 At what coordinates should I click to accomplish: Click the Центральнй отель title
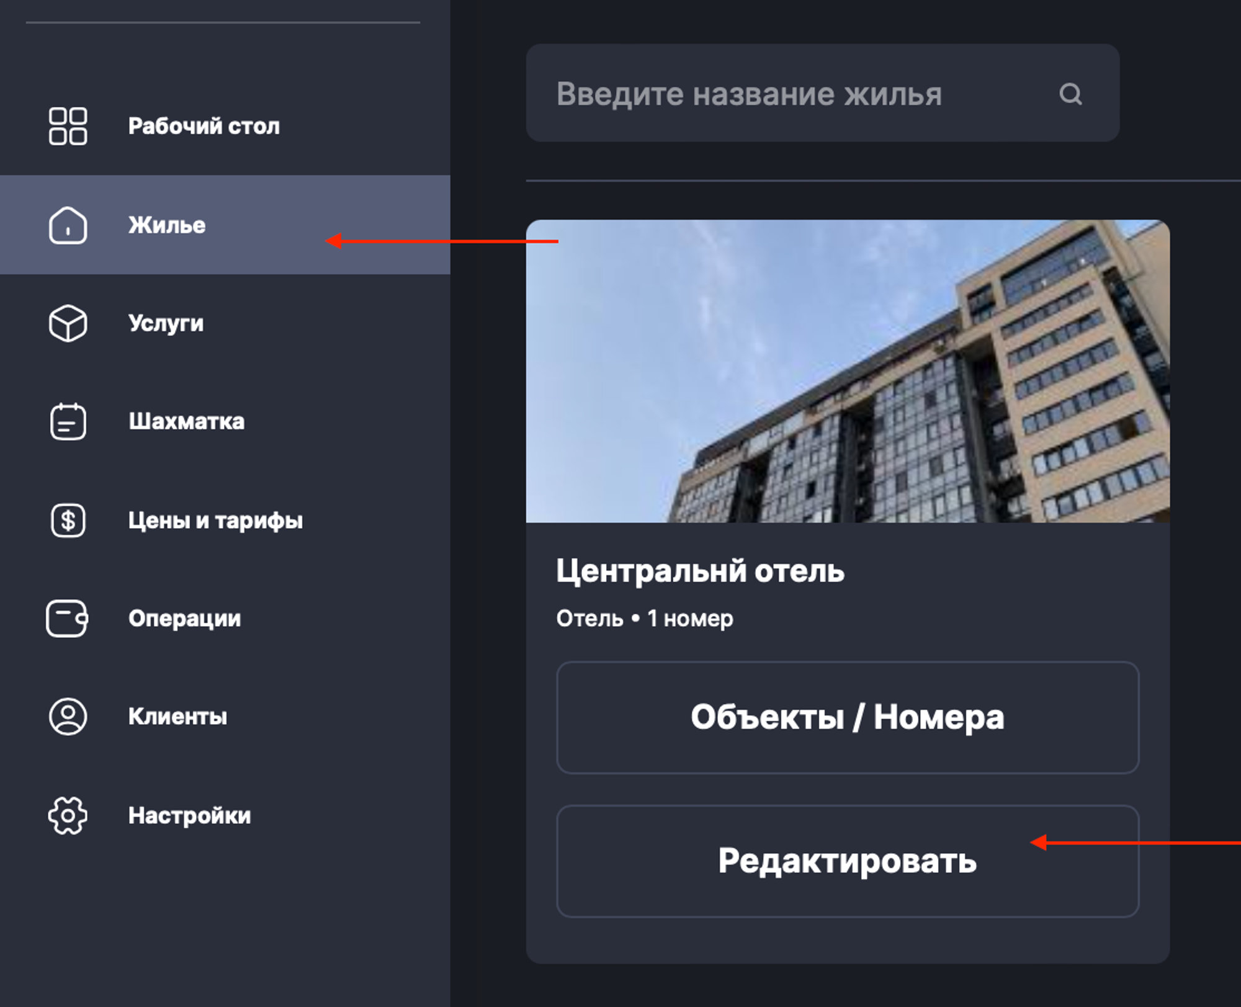pos(700,571)
